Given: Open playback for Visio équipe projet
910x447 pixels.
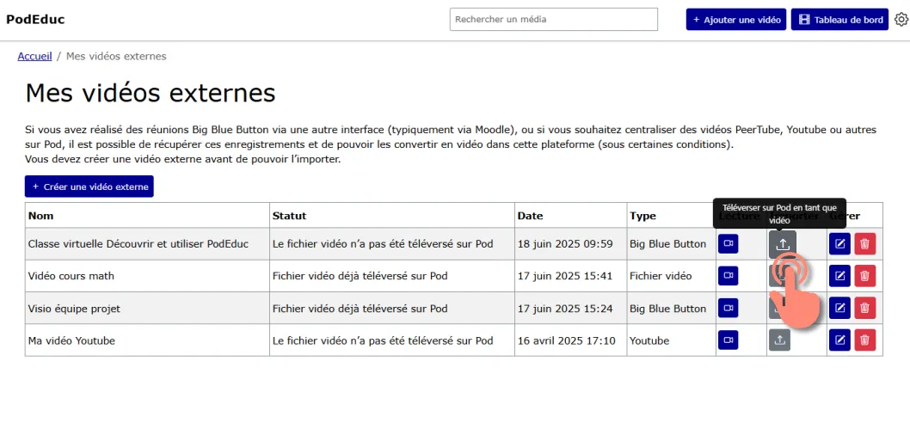Looking at the screenshot, I should pyautogui.click(x=728, y=309).
